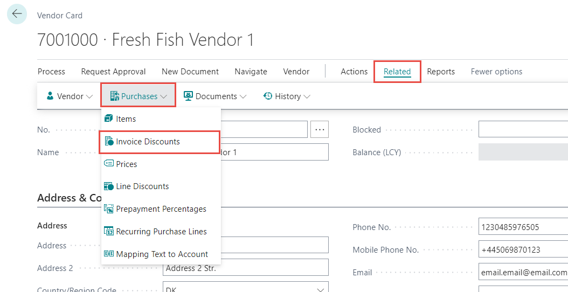Viewport: 568px width, 292px height.
Task: Open the Reports tab
Action: coord(441,72)
